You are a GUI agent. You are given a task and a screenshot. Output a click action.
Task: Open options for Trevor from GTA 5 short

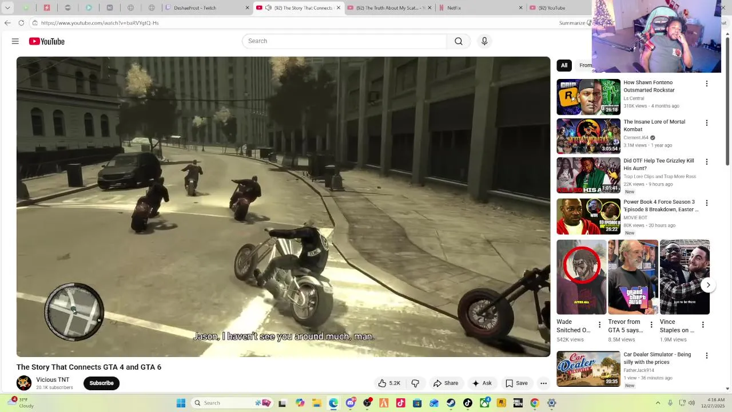(651, 325)
